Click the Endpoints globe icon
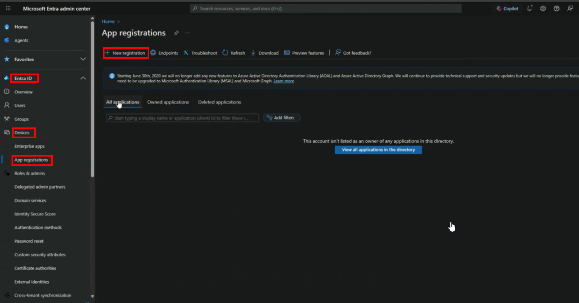Image resolution: width=579 pixels, height=303 pixels. click(153, 53)
